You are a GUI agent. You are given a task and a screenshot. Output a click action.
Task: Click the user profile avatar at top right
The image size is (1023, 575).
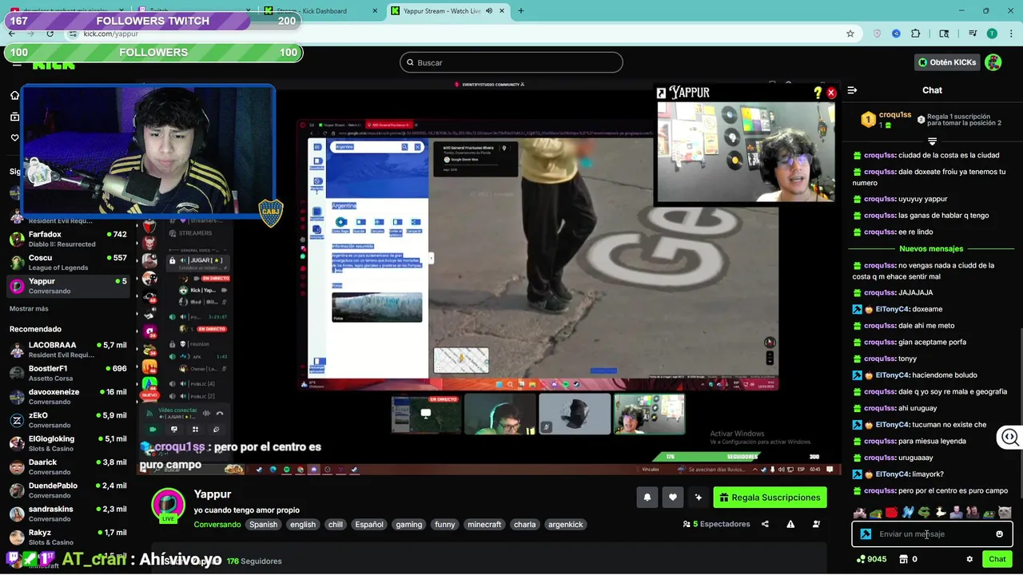click(993, 62)
